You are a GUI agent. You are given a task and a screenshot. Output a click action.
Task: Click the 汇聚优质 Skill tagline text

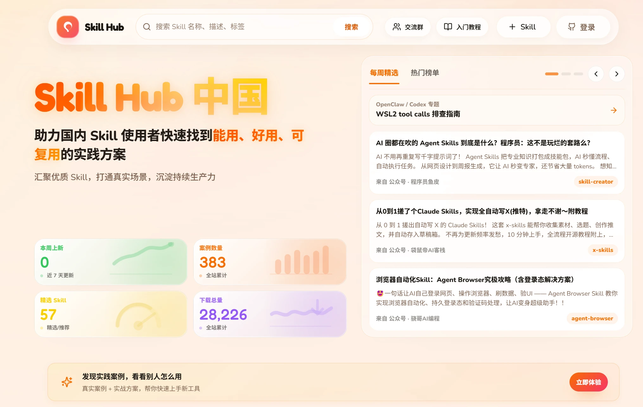coord(125,177)
